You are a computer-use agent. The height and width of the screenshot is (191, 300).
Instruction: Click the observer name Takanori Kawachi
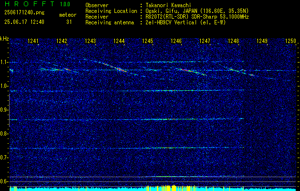pos(168,5)
